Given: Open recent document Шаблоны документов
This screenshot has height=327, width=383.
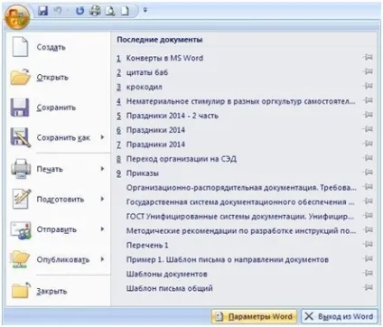Looking at the screenshot, I should pos(166,274).
